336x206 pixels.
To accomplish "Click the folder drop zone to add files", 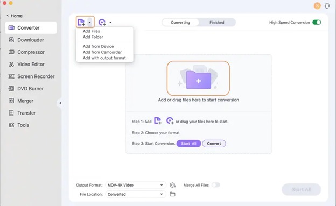I will tap(198, 79).
